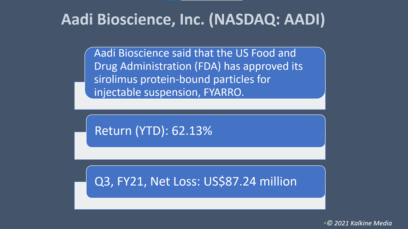Select the 62.13% value
The height and width of the screenshot is (229, 408).
pos(192,131)
